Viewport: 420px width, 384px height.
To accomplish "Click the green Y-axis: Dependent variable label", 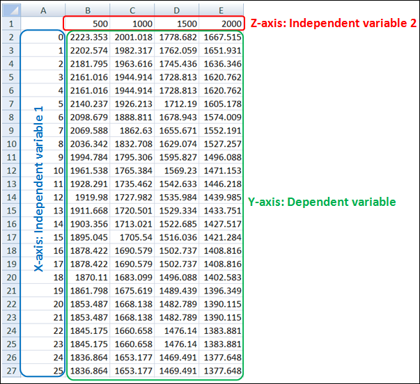I will tap(322, 202).
